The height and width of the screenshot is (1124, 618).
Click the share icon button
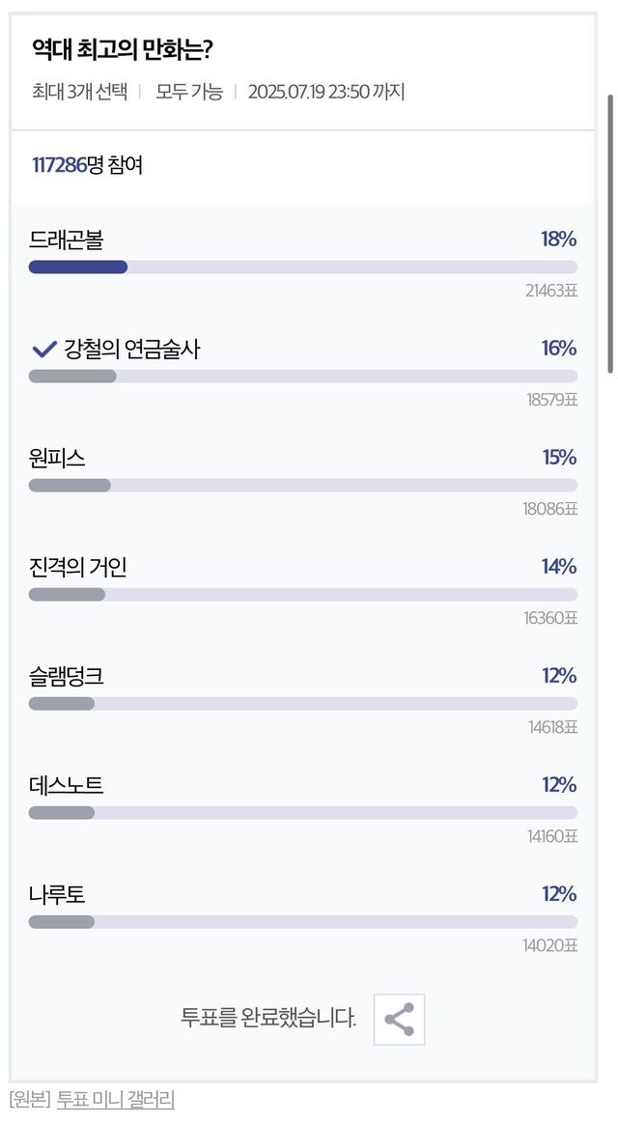(399, 1019)
